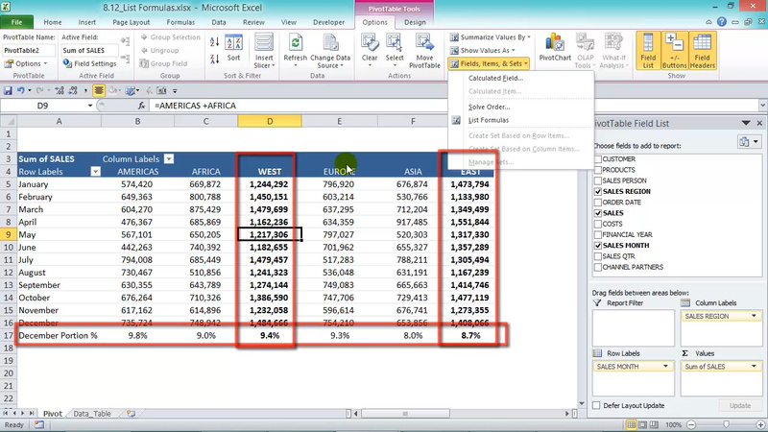Choose Calculated Field menu item
This screenshot has height=432, width=768.
point(495,78)
